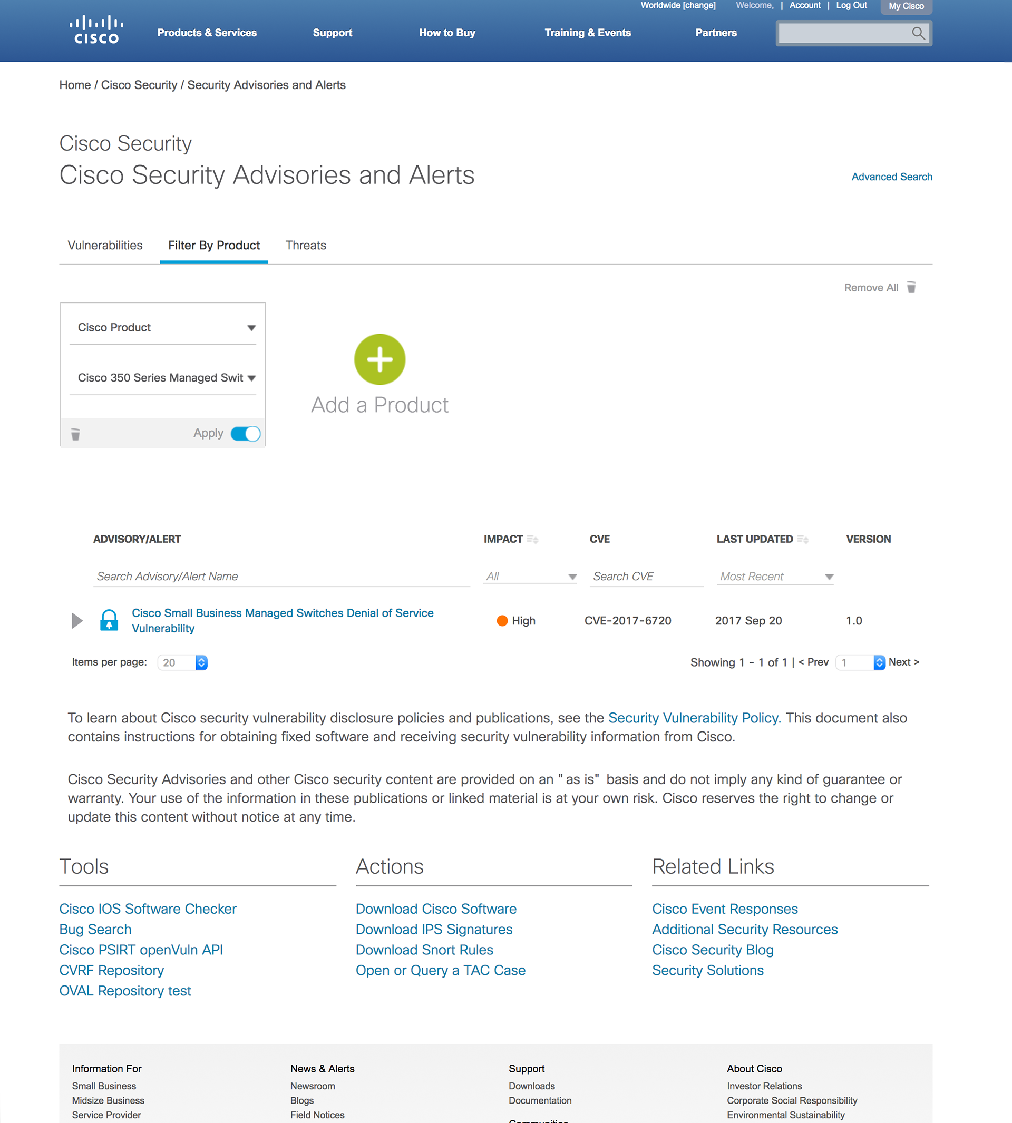Open Additional Security Resources link

coord(745,930)
